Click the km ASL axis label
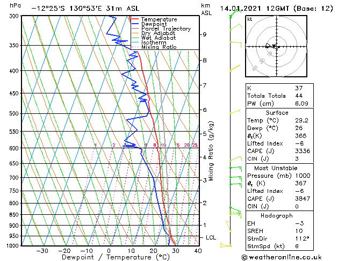The image size is (338, 261). 206,9
